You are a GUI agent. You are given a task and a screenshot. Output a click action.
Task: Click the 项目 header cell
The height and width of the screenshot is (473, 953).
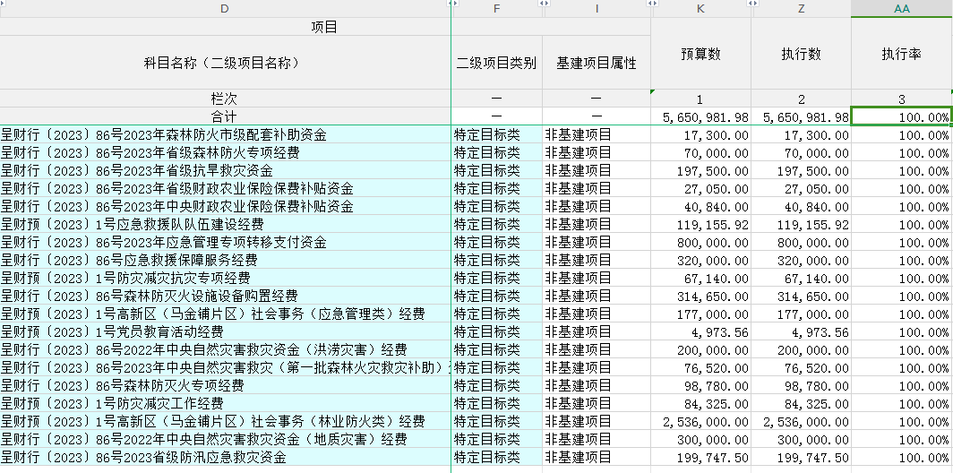coord(324,27)
